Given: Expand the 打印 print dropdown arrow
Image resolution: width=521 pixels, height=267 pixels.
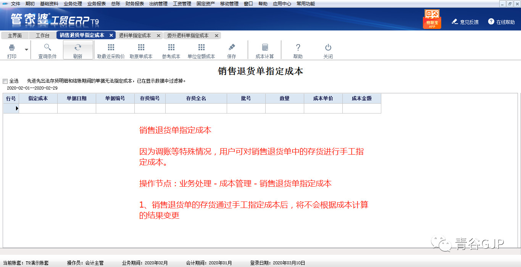Looking at the screenshot, I should [x=26, y=50].
